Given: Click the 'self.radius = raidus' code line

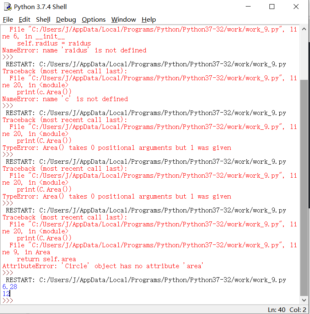Looking at the screenshot, I should click(x=54, y=43).
